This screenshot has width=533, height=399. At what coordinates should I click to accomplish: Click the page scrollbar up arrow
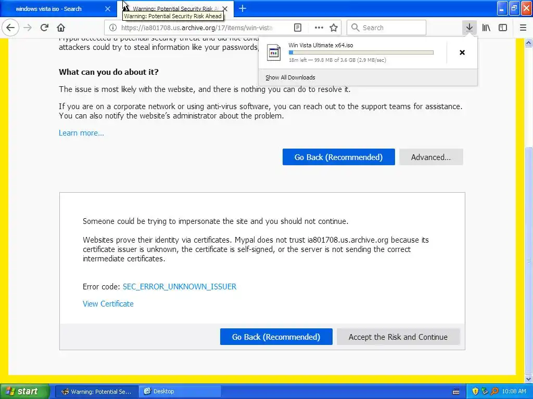coord(529,43)
